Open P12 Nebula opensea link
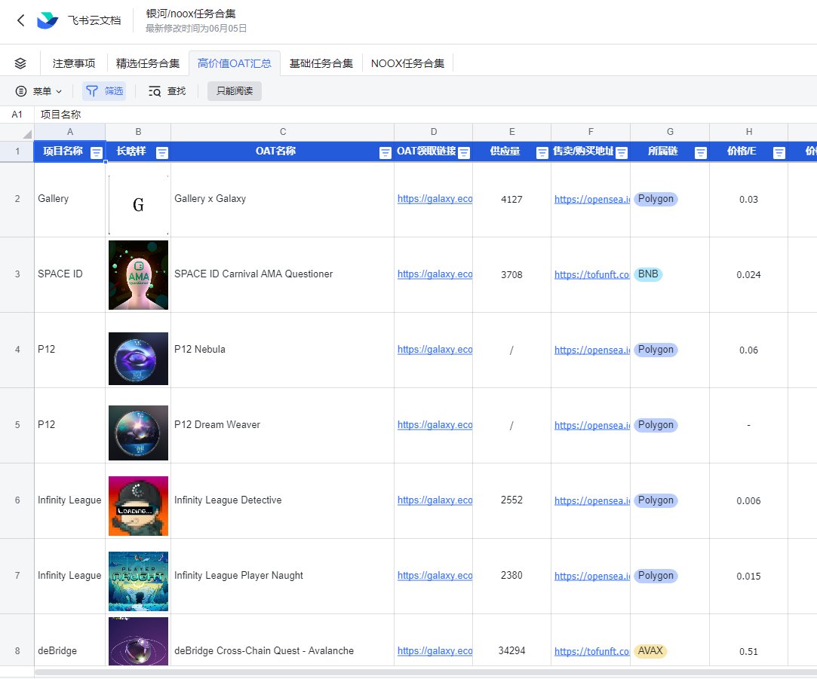817x679 pixels. point(592,350)
